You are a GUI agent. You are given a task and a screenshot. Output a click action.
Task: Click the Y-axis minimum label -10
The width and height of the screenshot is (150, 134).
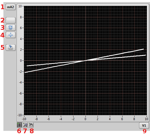click(x=20, y=115)
